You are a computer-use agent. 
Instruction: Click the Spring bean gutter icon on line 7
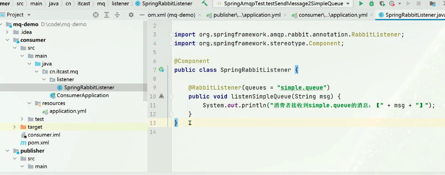[x=161, y=70]
